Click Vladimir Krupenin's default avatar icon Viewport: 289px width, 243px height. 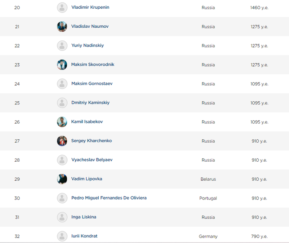(x=62, y=7)
